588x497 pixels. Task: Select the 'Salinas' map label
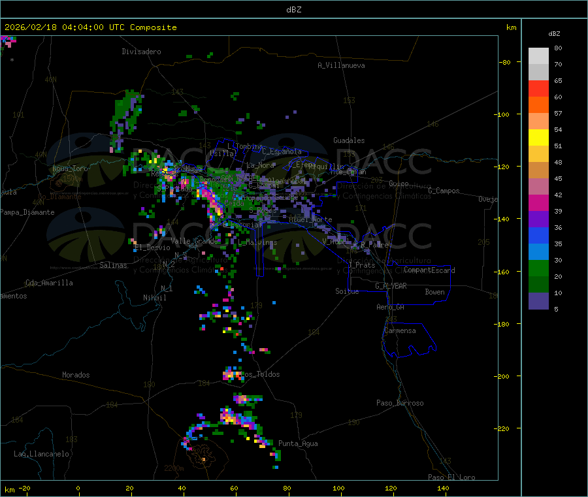[x=113, y=265]
